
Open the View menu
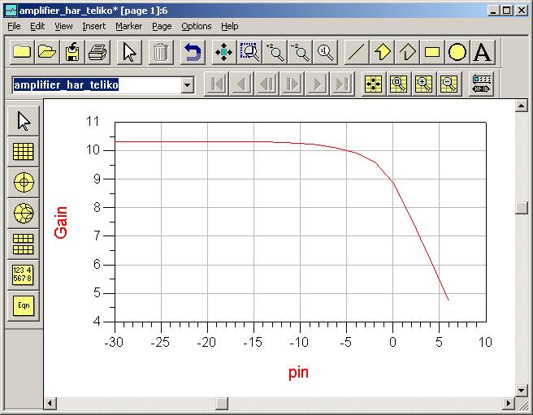[x=63, y=26]
